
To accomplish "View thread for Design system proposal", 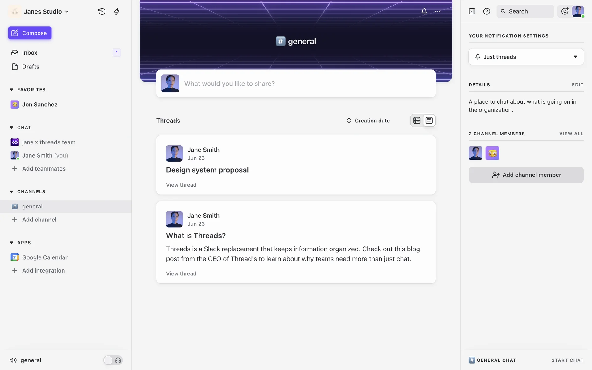I will pos(181,185).
